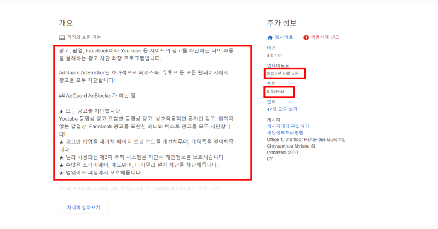Open the 웹사이트 link

click(284, 37)
